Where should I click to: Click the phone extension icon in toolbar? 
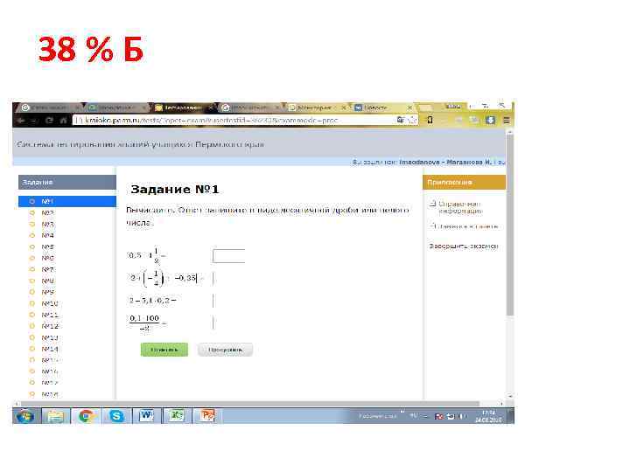(x=430, y=120)
